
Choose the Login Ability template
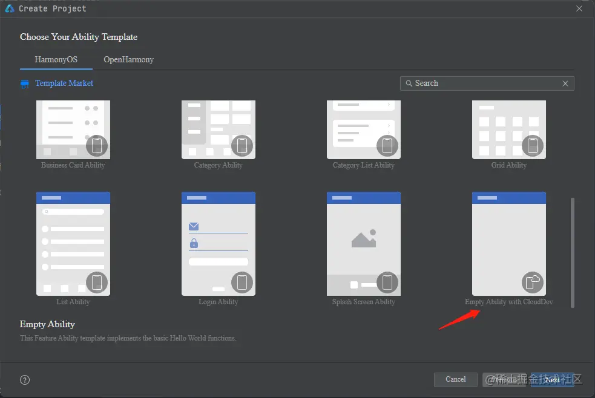point(218,244)
